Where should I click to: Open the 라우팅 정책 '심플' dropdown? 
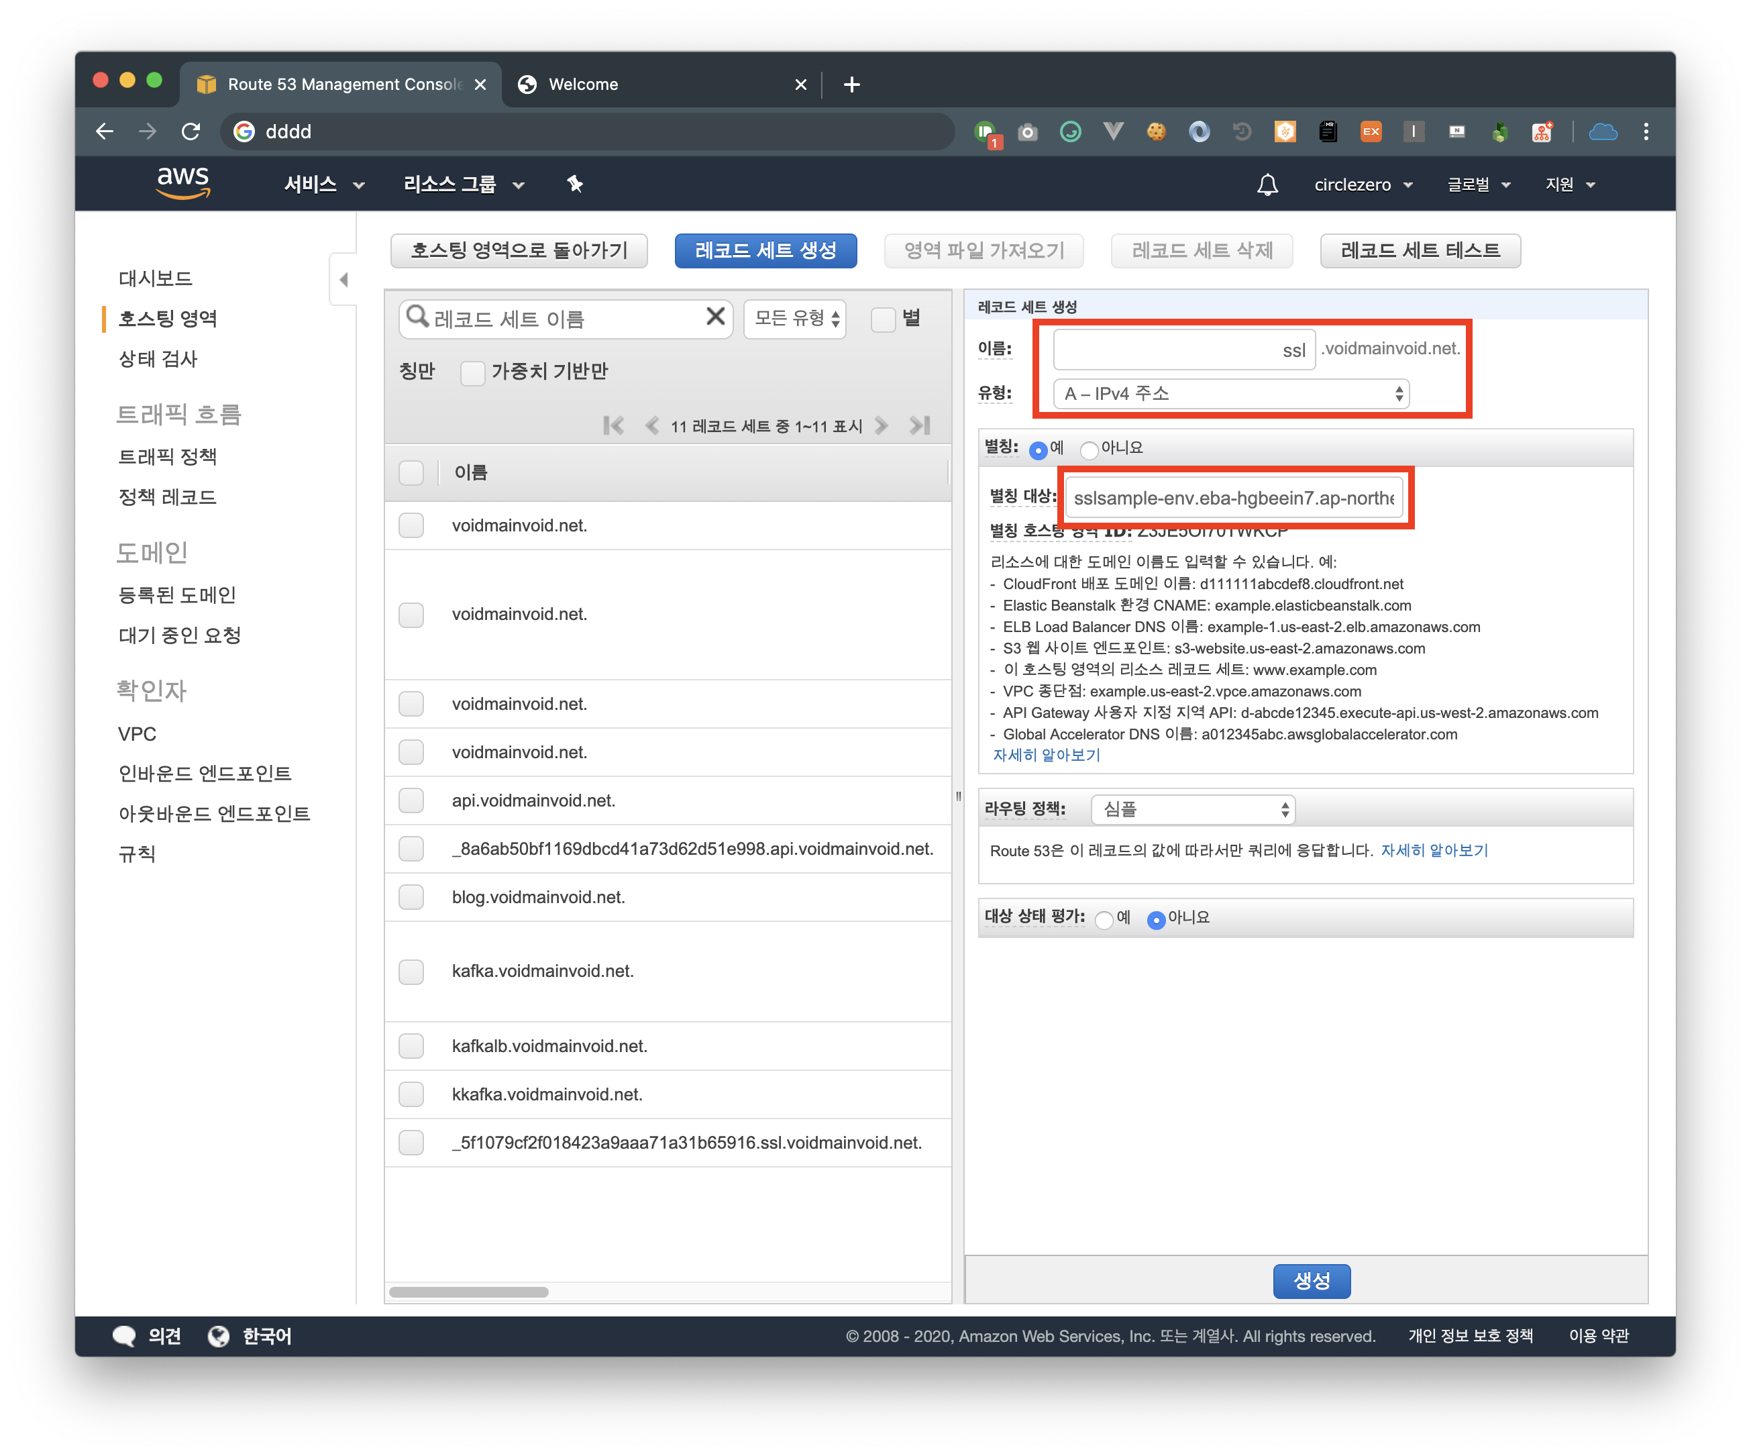pos(1192,809)
